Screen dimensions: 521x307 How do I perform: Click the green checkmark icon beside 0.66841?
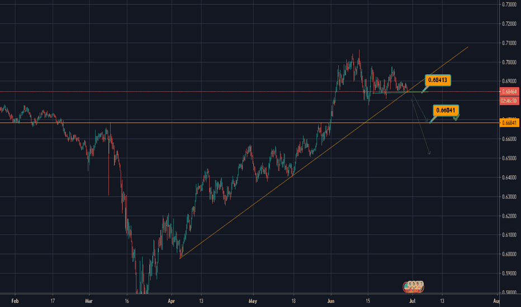pos(457,117)
